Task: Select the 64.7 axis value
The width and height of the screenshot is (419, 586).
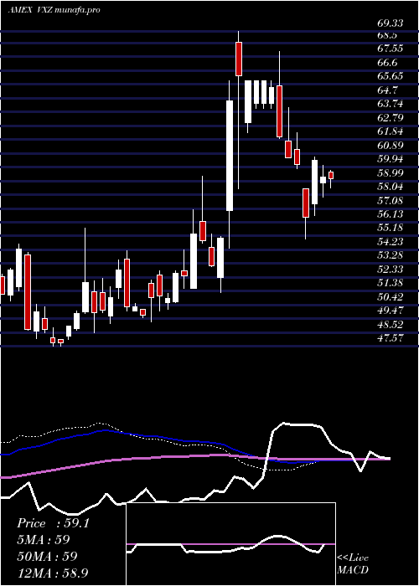Action: 387,90
